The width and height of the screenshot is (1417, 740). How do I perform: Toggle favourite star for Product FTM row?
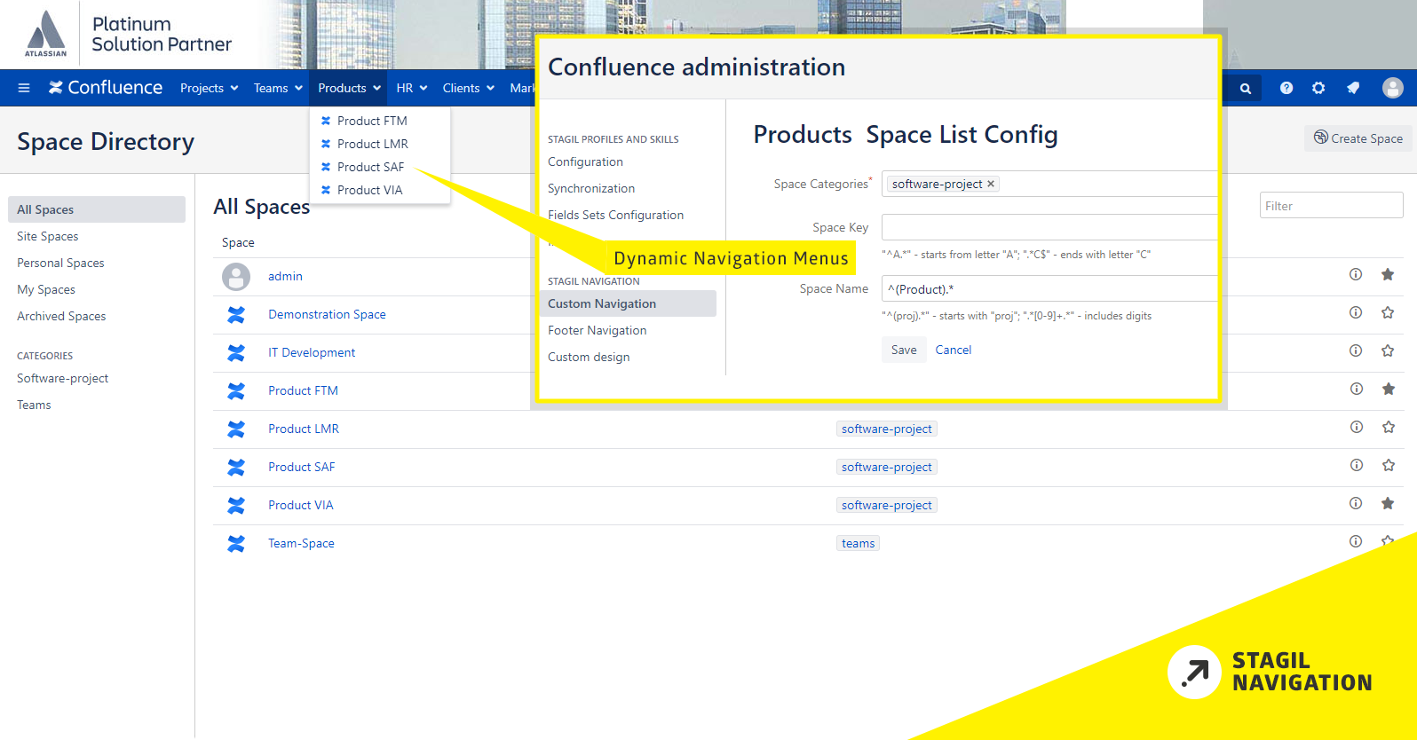pos(1389,389)
